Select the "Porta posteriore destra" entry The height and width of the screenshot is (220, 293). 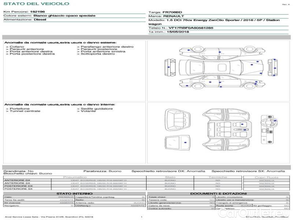[32, 54]
